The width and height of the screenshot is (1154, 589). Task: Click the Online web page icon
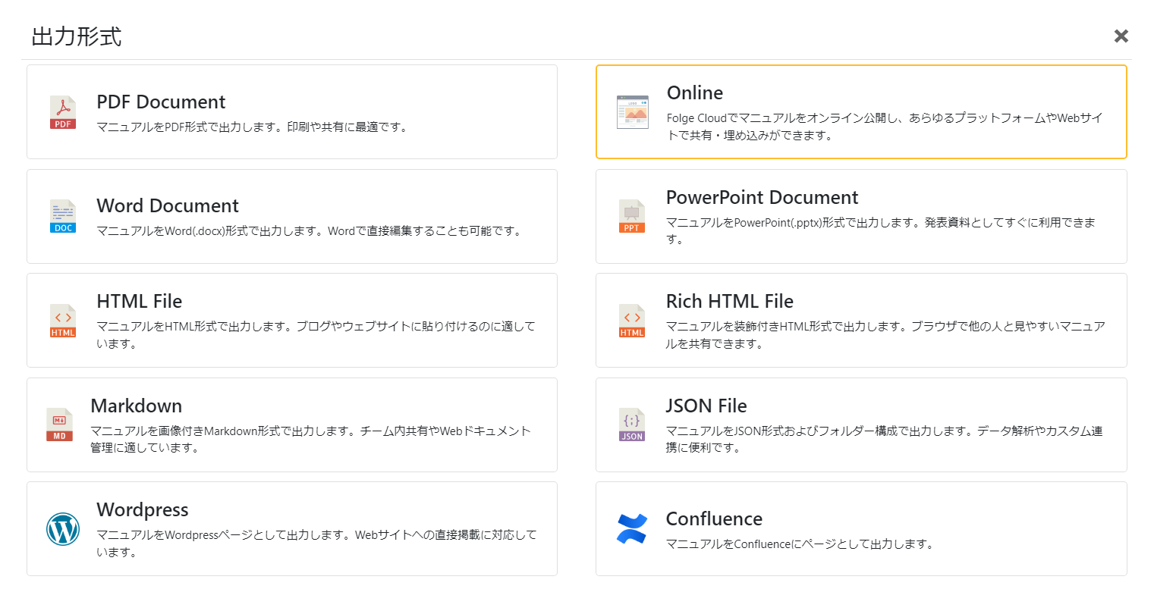(632, 112)
